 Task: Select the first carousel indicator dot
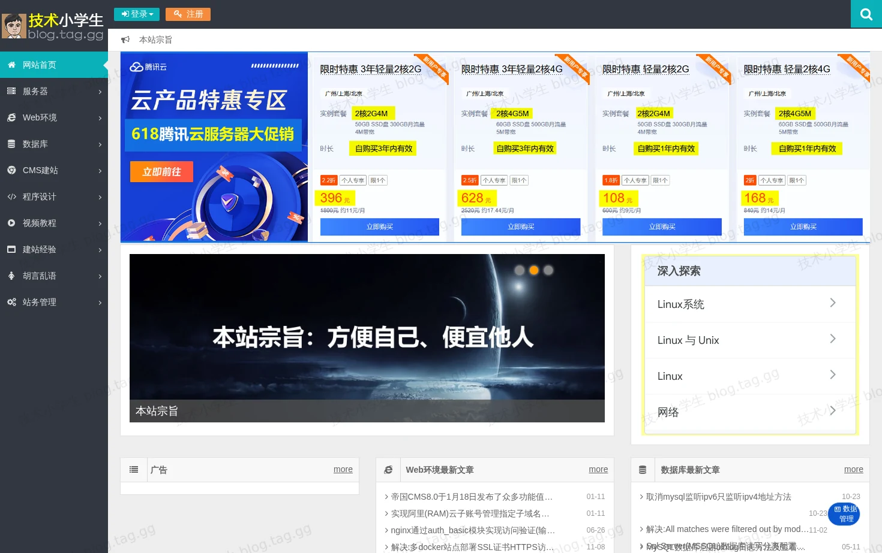(x=520, y=270)
